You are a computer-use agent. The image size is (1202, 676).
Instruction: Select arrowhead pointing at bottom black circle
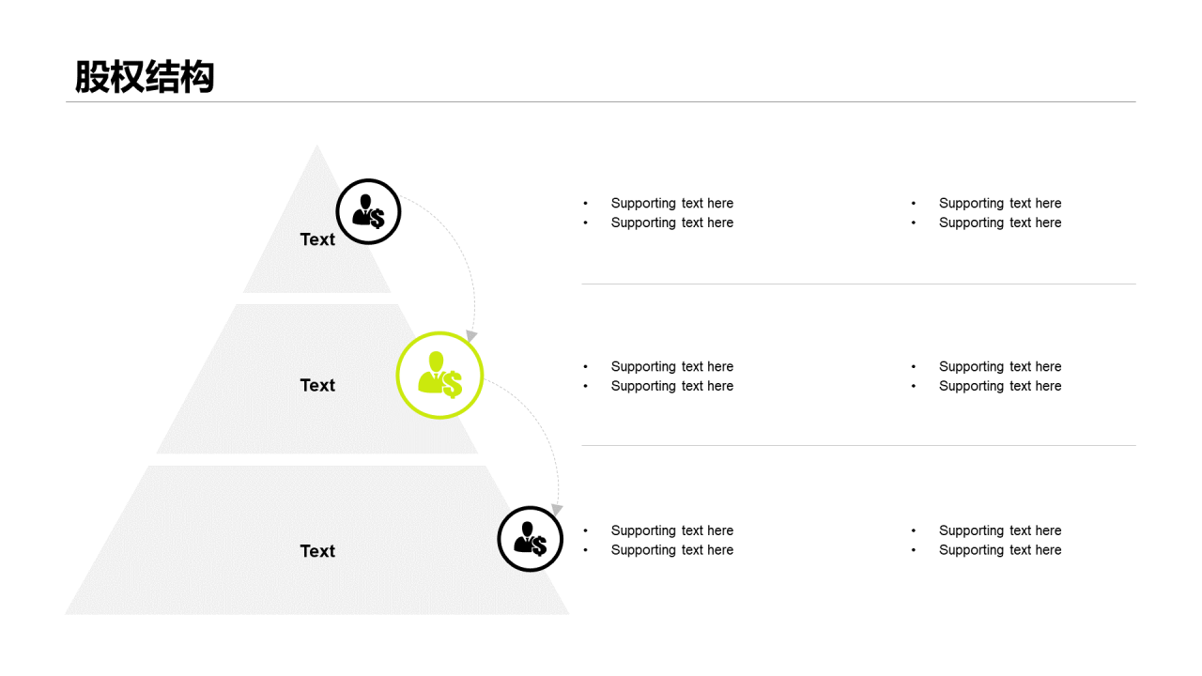557,510
